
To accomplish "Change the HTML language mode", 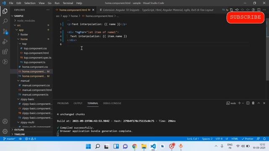I will click(235, 139).
